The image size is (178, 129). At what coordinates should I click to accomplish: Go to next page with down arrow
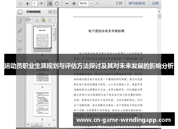click(27, 3)
